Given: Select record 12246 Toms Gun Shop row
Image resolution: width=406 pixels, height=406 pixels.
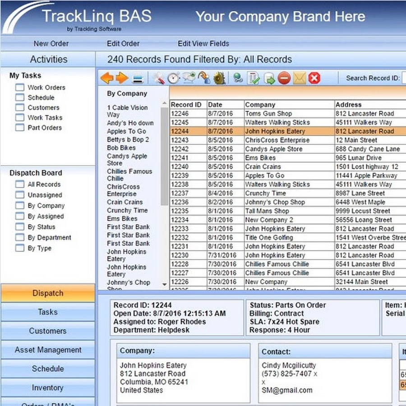Looking at the screenshot, I should pyautogui.click(x=288, y=113).
